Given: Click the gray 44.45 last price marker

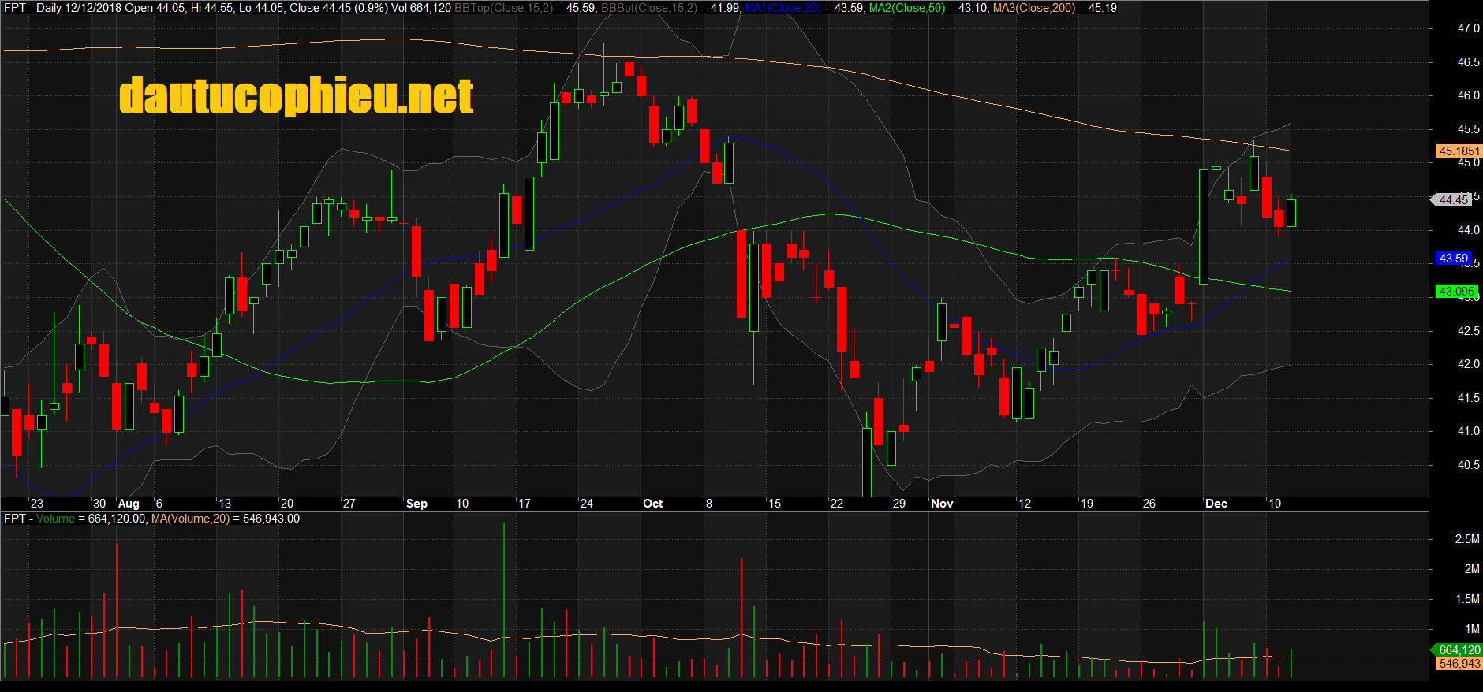Looking at the screenshot, I should [1453, 200].
